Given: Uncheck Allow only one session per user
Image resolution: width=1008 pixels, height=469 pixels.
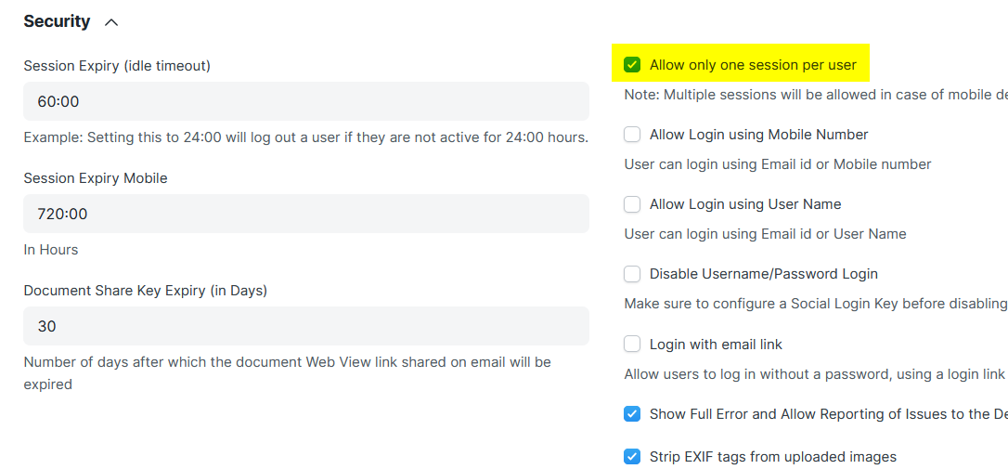Looking at the screenshot, I should (632, 65).
